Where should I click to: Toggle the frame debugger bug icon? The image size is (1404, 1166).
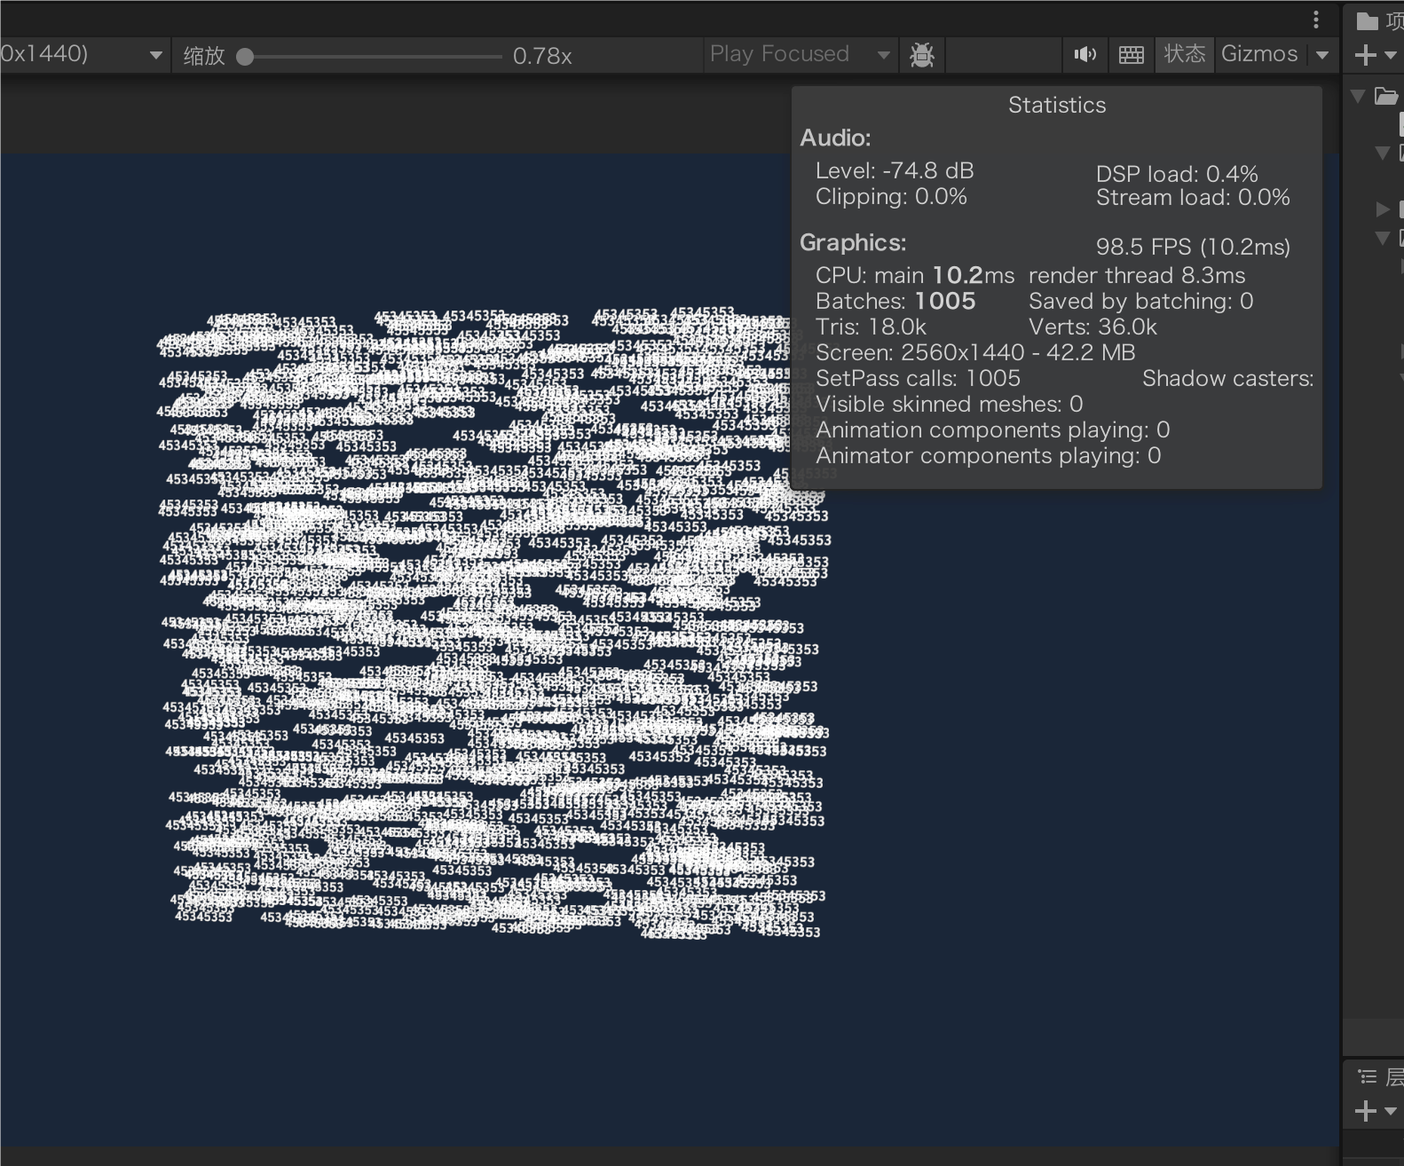922,55
